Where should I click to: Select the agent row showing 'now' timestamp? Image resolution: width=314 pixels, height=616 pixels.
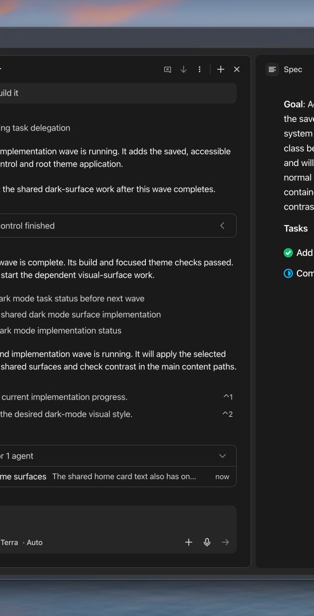118,476
